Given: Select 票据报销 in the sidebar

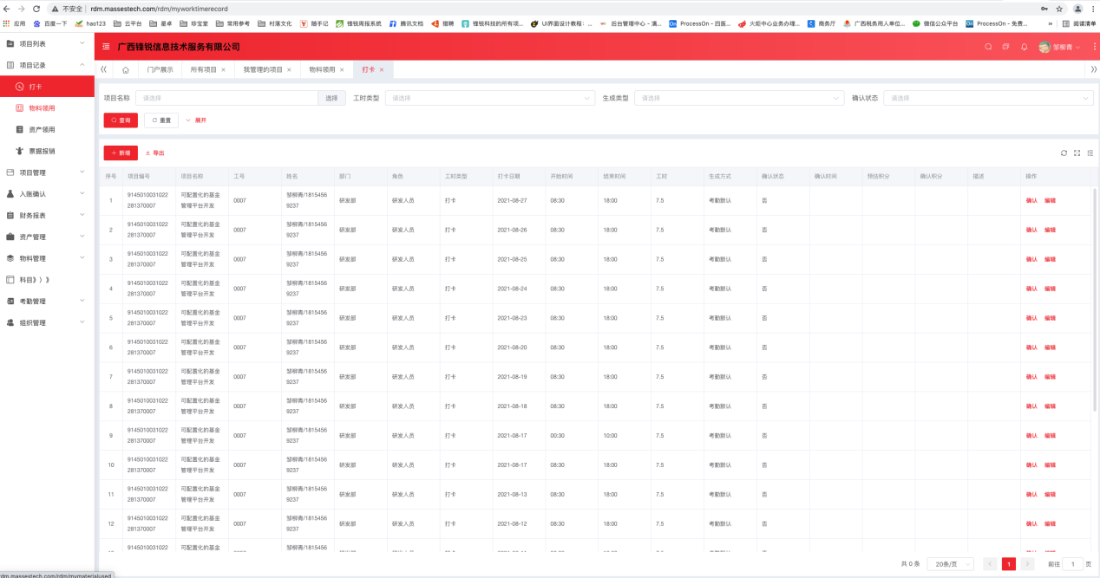Looking at the screenshot, I should (47, 151).
